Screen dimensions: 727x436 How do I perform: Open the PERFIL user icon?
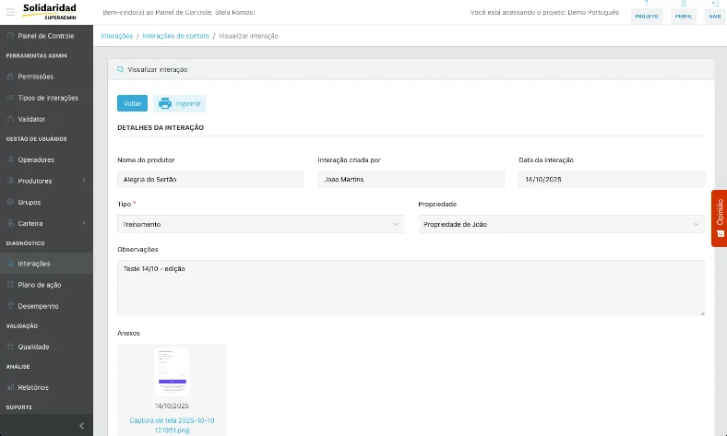coord(684,4)
